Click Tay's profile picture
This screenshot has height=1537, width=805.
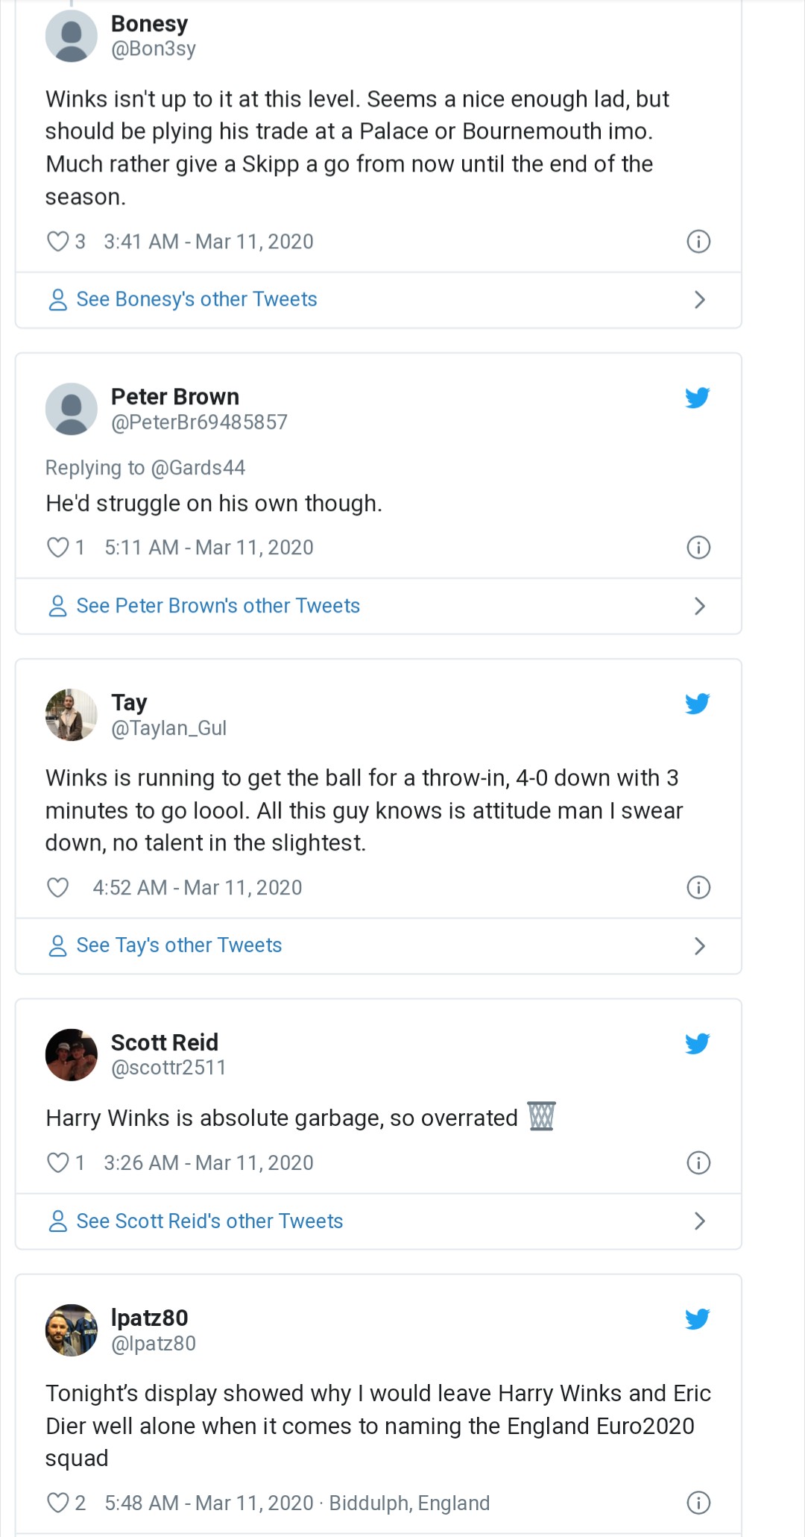[x=72, y=715]
